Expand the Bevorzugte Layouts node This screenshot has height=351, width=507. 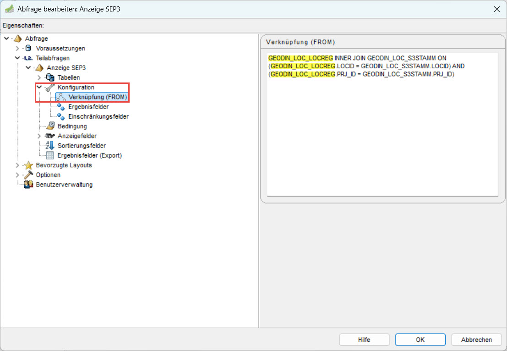(x=17, y=165)
